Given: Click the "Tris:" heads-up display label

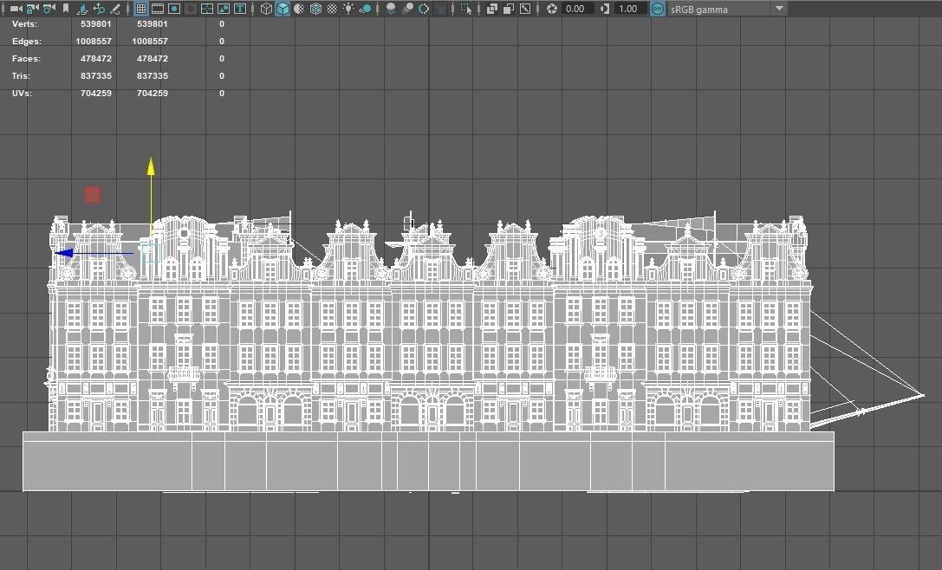Looking at the screenshot, I should 21,75.
